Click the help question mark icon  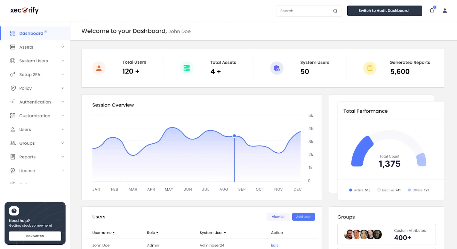pos(14,211)
